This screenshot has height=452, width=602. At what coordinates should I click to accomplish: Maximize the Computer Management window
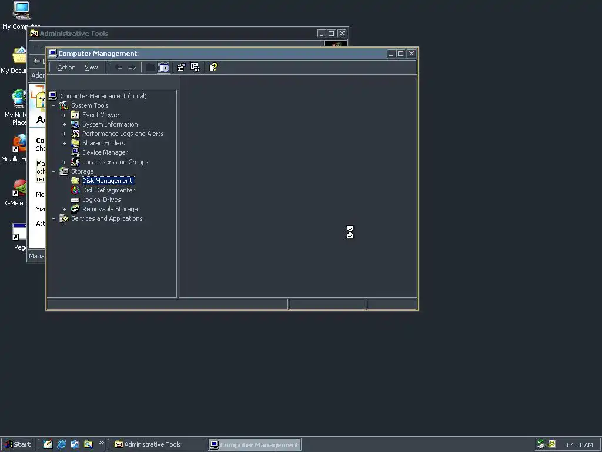point(400,54)
